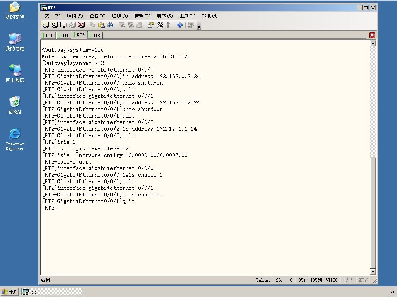This screenshot has height=297, width=397.
Task: Click the 'ip address 192.168.0.2 24' line
Action: [x=121, y=76]
